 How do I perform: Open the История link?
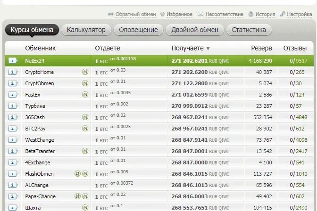tap(265, 14)
